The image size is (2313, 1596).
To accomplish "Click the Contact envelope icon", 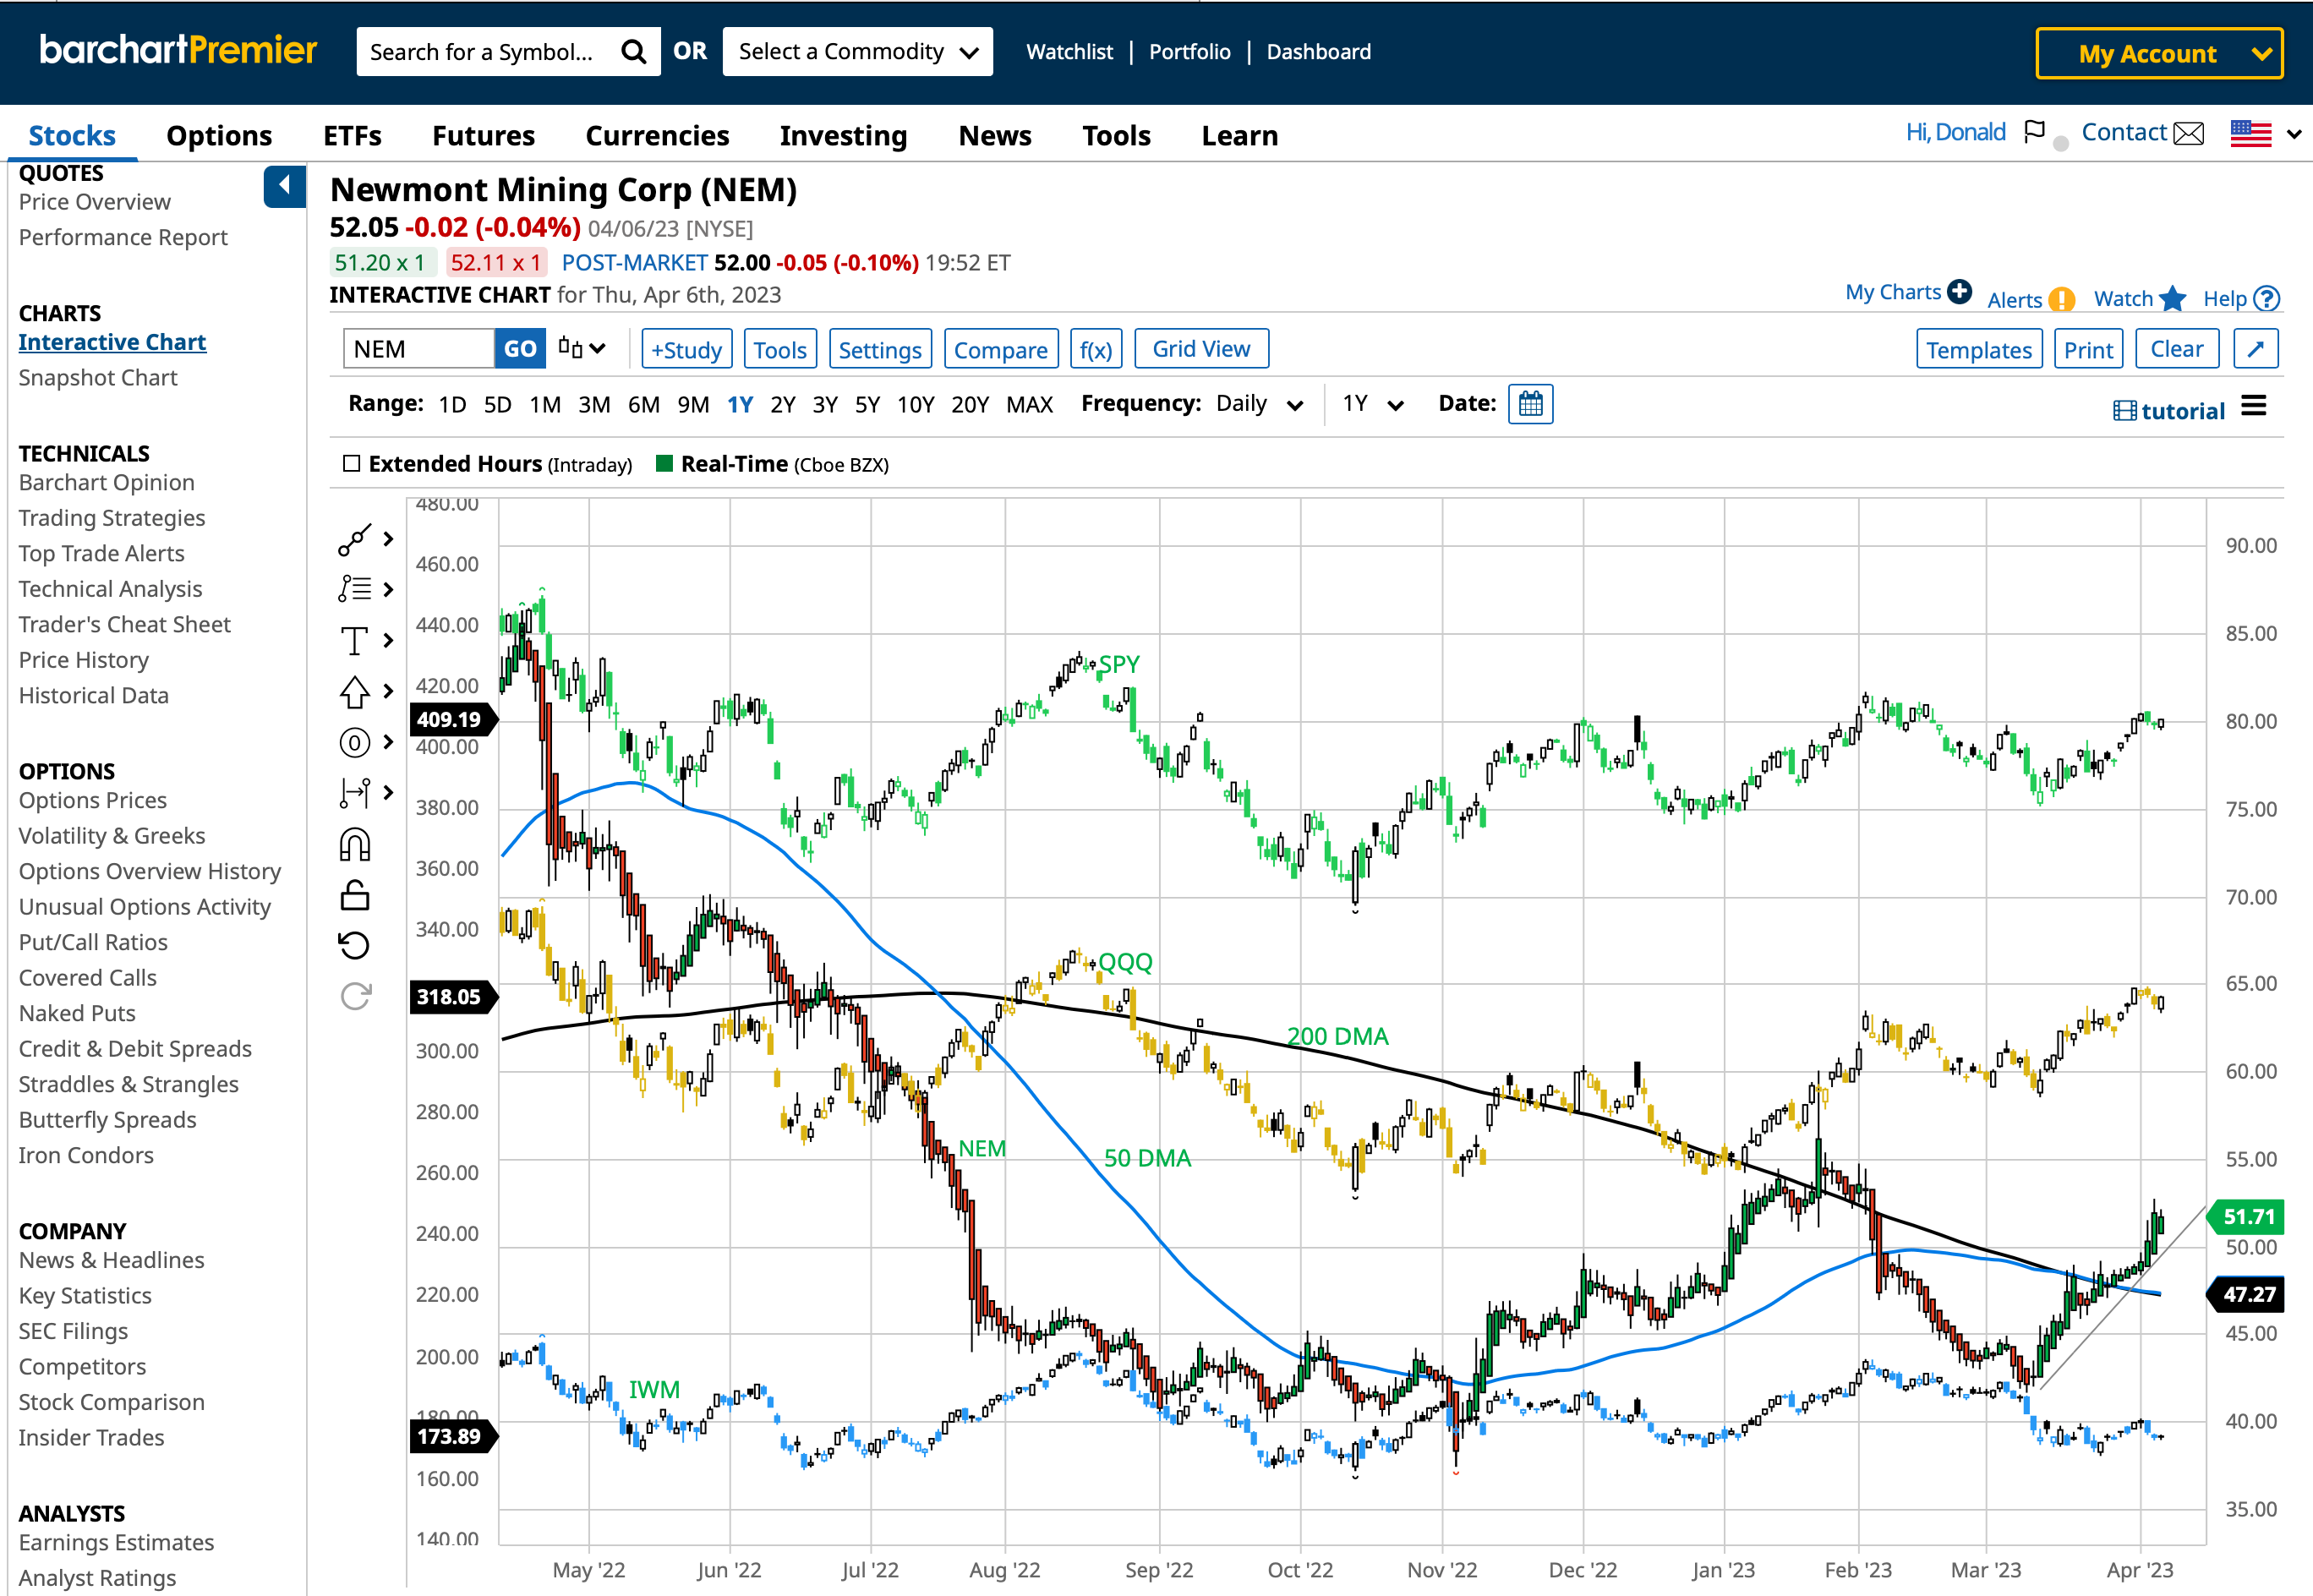I will [x=2189, y=133].
